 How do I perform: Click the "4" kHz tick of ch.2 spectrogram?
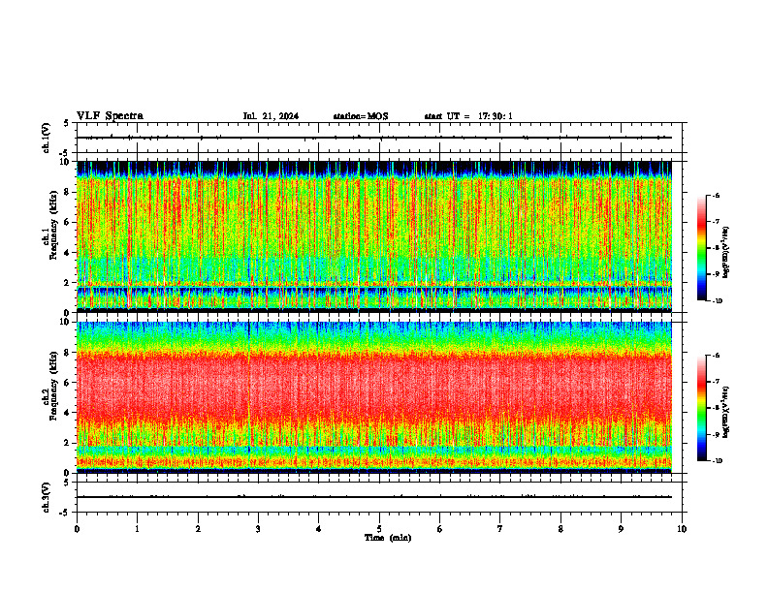[67, 413]
